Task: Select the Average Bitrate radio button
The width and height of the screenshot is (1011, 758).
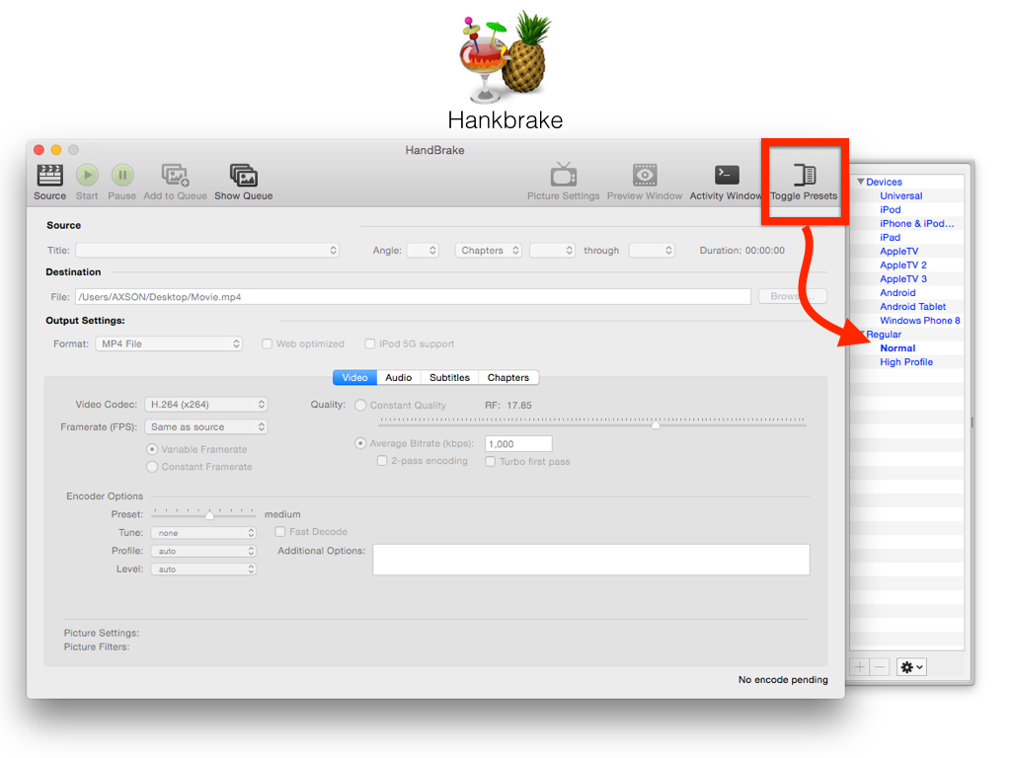Action: click(x=360, y=443)
